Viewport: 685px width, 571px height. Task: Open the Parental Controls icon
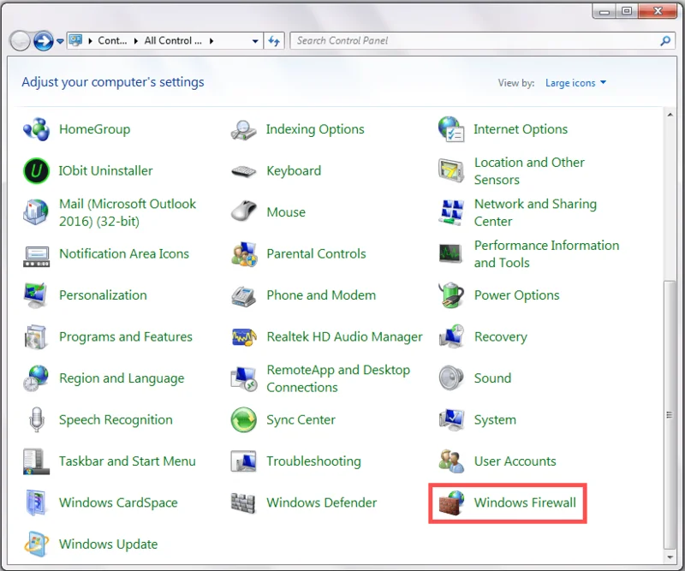[x=243, y=254]
